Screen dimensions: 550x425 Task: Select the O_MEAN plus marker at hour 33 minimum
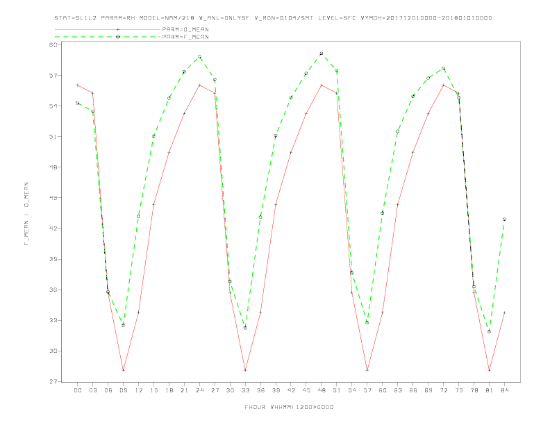[x=245, y=370]
